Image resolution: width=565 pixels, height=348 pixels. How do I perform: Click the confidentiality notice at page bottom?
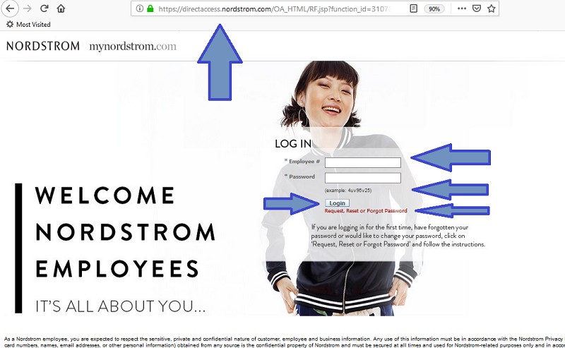(x=284, y=342)
